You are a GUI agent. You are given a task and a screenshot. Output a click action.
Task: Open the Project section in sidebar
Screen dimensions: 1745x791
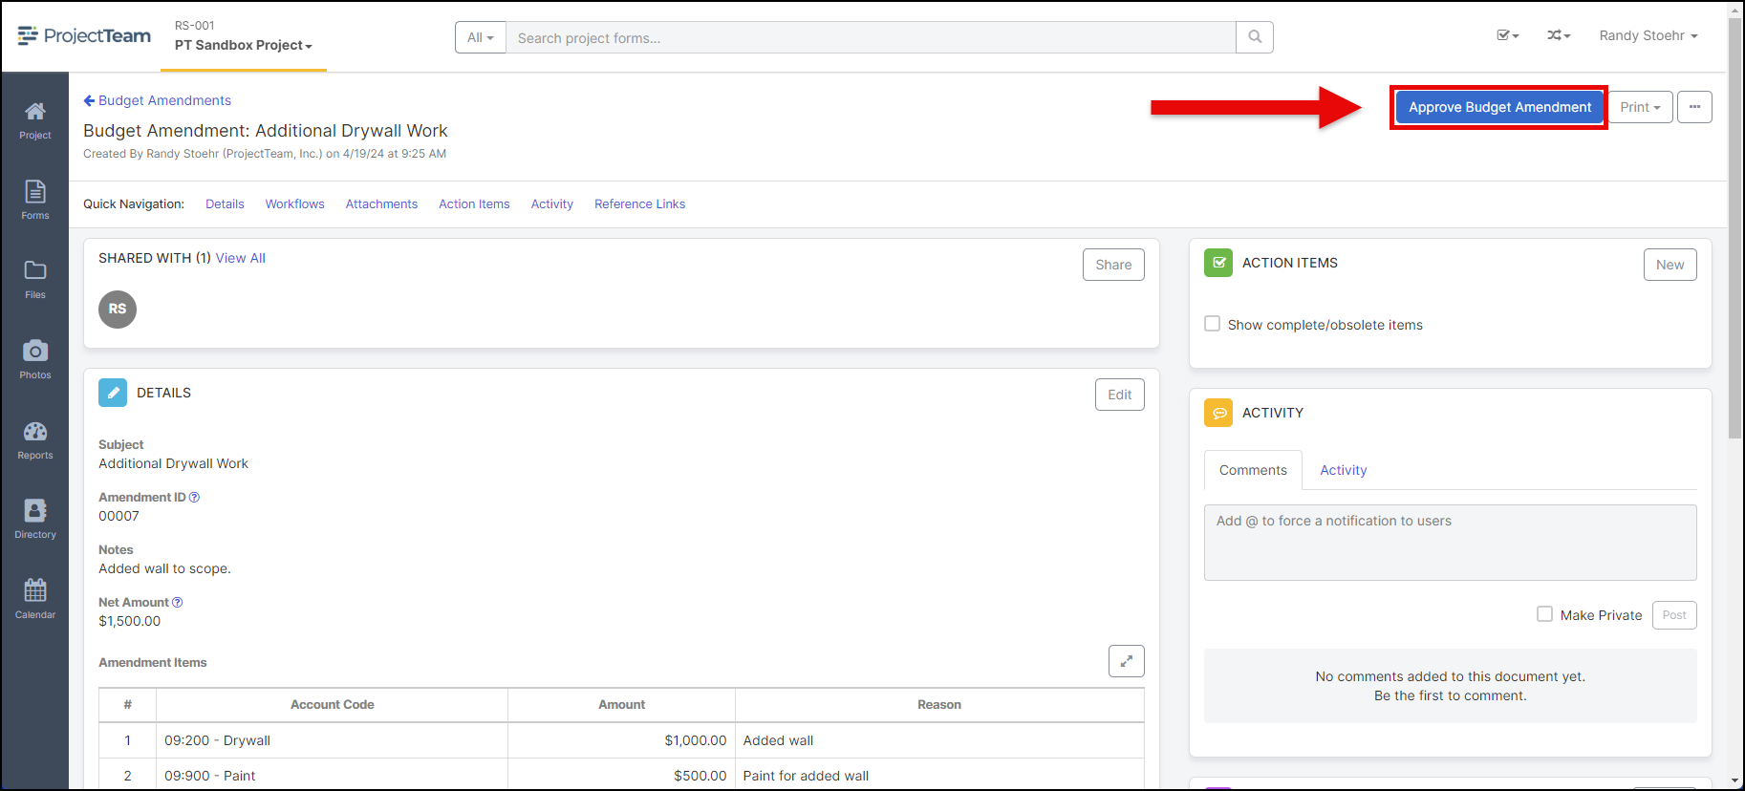(x=35, y=120)
